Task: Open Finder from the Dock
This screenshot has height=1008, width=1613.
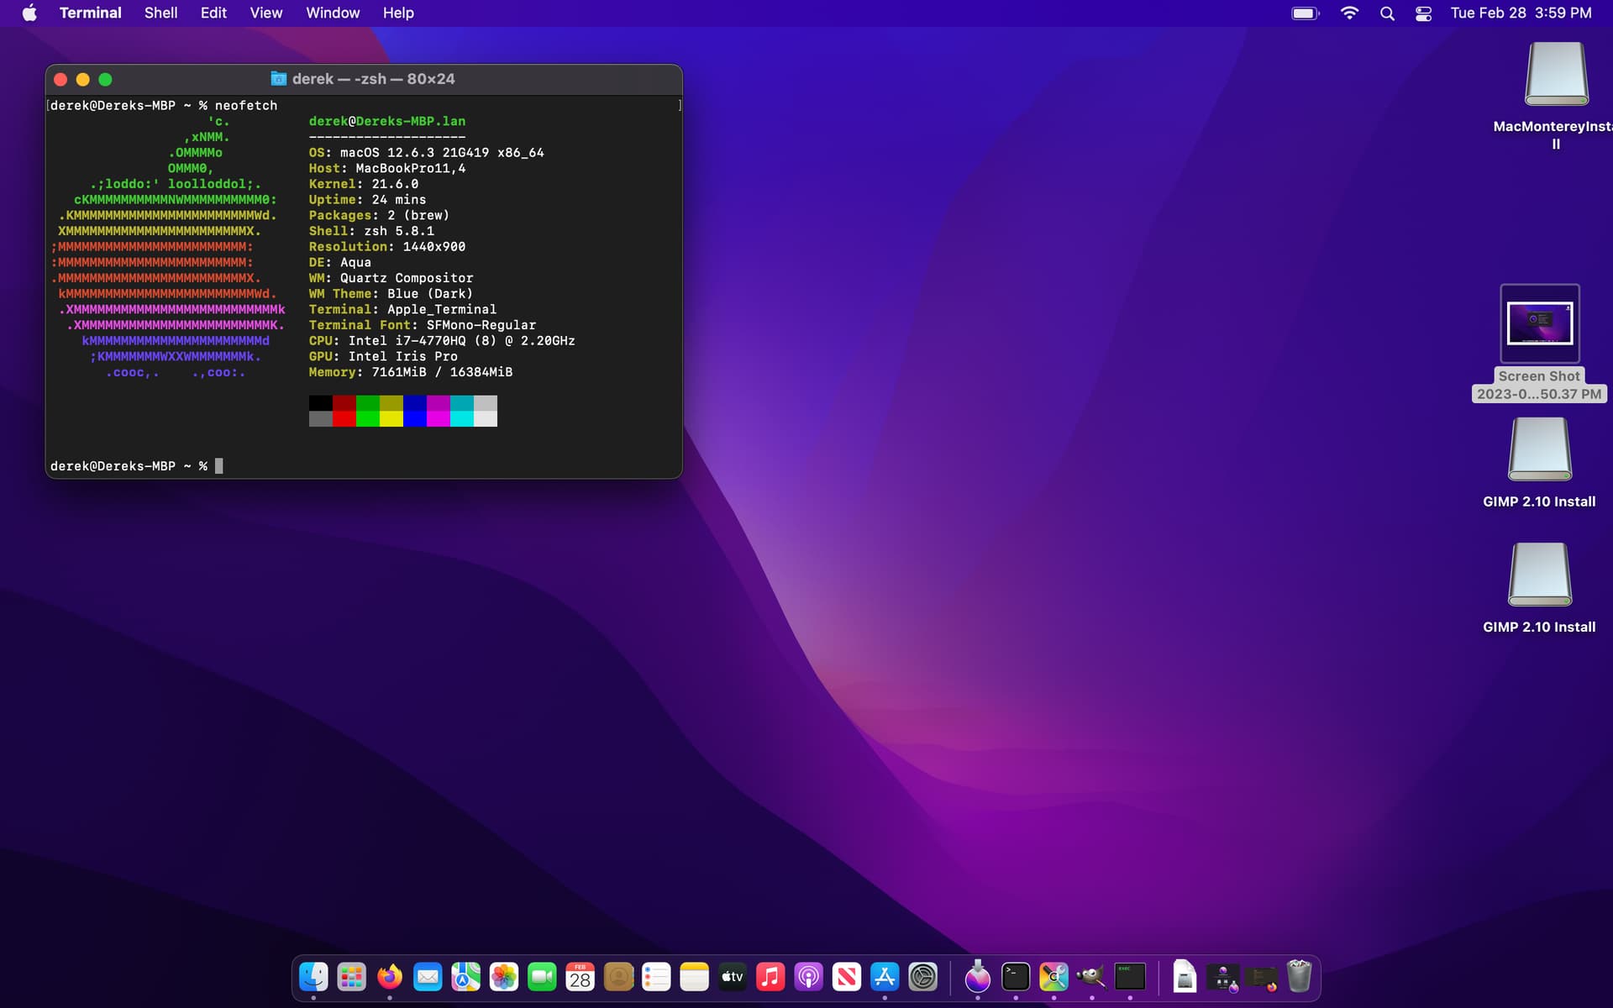Action: coord(313,977)
